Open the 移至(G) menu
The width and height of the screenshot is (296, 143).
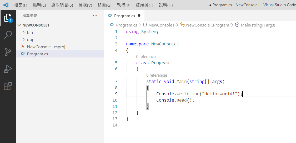click(104, 5)
